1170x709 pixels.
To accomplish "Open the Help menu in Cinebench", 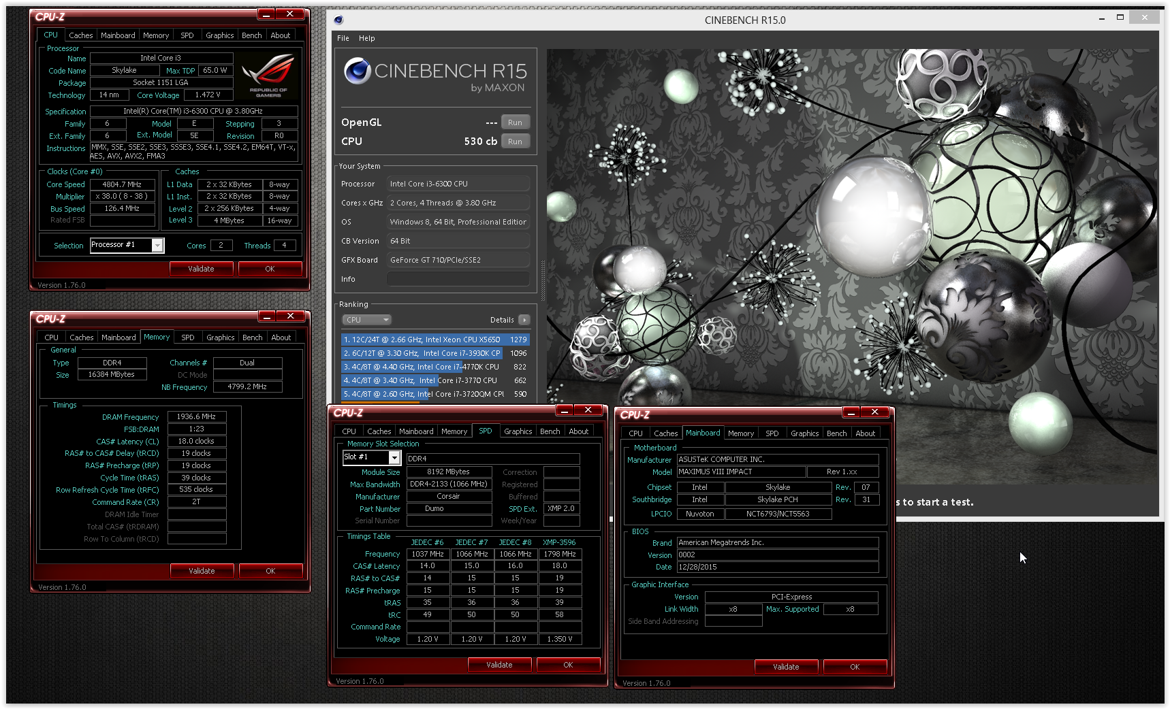I will pos(367,38).
